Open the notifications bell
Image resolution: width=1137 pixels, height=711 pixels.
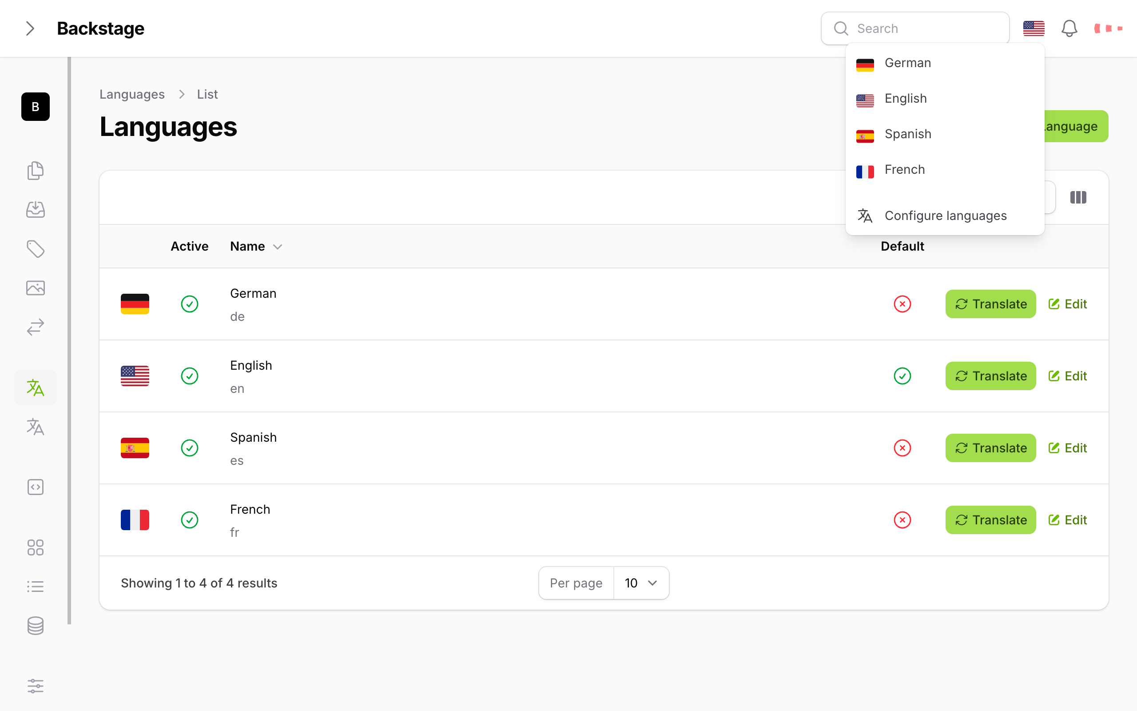[x=1069, y=28]
